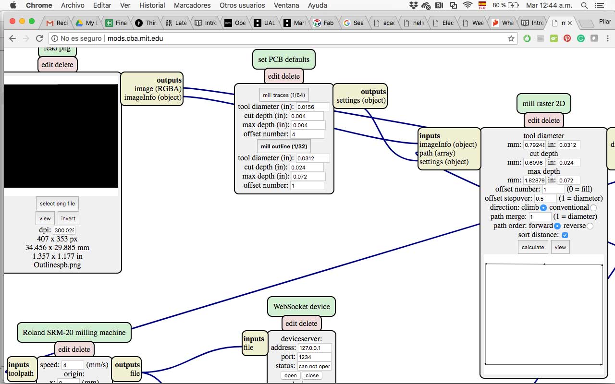615x384 pixels.
Task: Open Spotlight search magnifier icon
Action: [584, 5]
